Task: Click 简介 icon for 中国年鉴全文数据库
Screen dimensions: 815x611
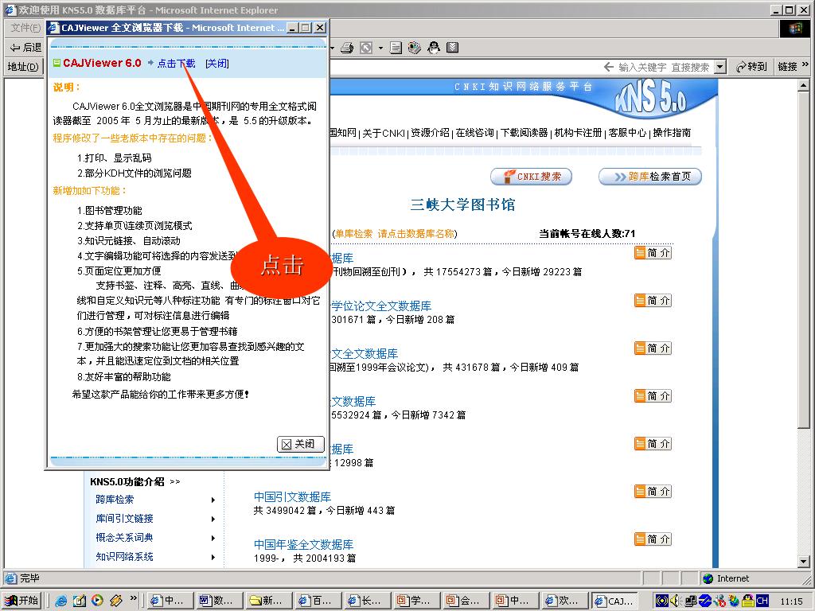Action: 653,539
